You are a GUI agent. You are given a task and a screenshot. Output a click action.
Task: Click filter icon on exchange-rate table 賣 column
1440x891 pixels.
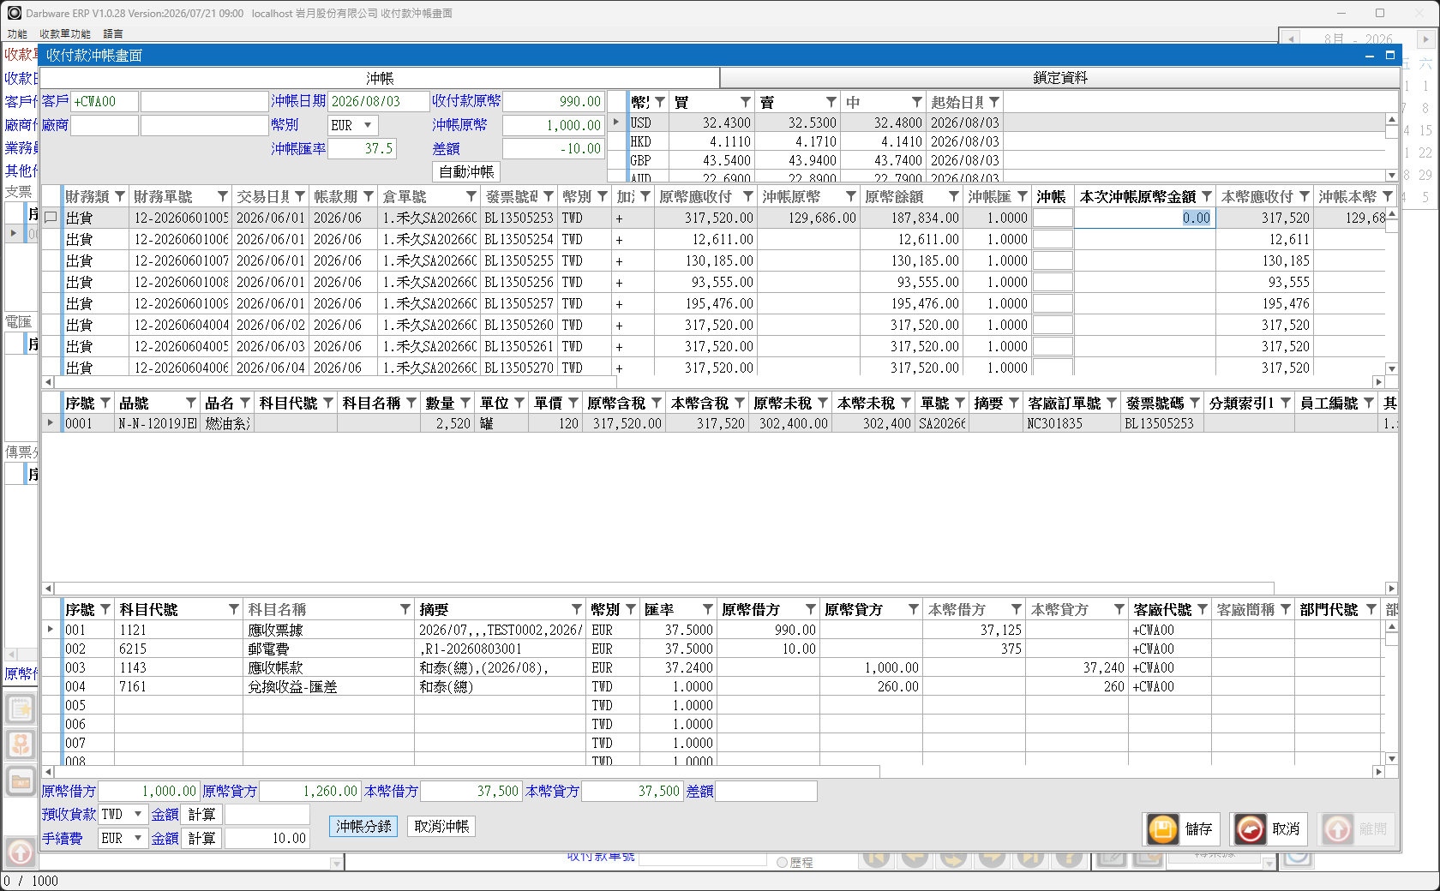pyautogui.click(x=831, y=102)
